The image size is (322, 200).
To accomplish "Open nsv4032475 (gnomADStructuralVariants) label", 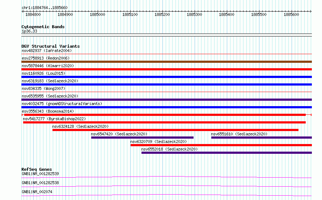I will tap(62, 104).
